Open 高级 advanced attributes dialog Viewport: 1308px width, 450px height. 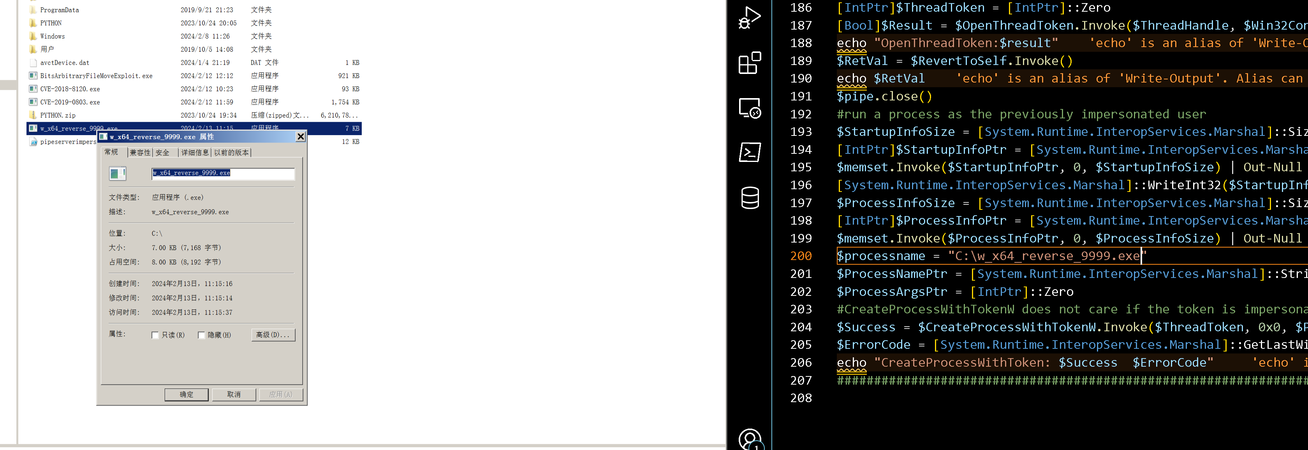coord(273,335)
